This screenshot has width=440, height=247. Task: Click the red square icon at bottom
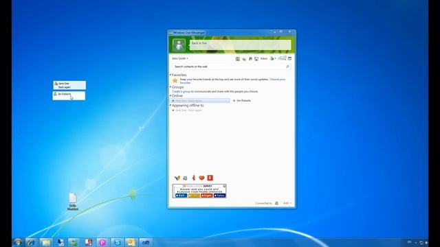210,178
